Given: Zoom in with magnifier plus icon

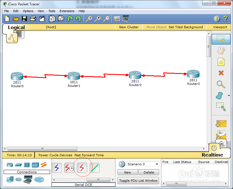Looking at the screenshot, I should (x=89, y=19).
